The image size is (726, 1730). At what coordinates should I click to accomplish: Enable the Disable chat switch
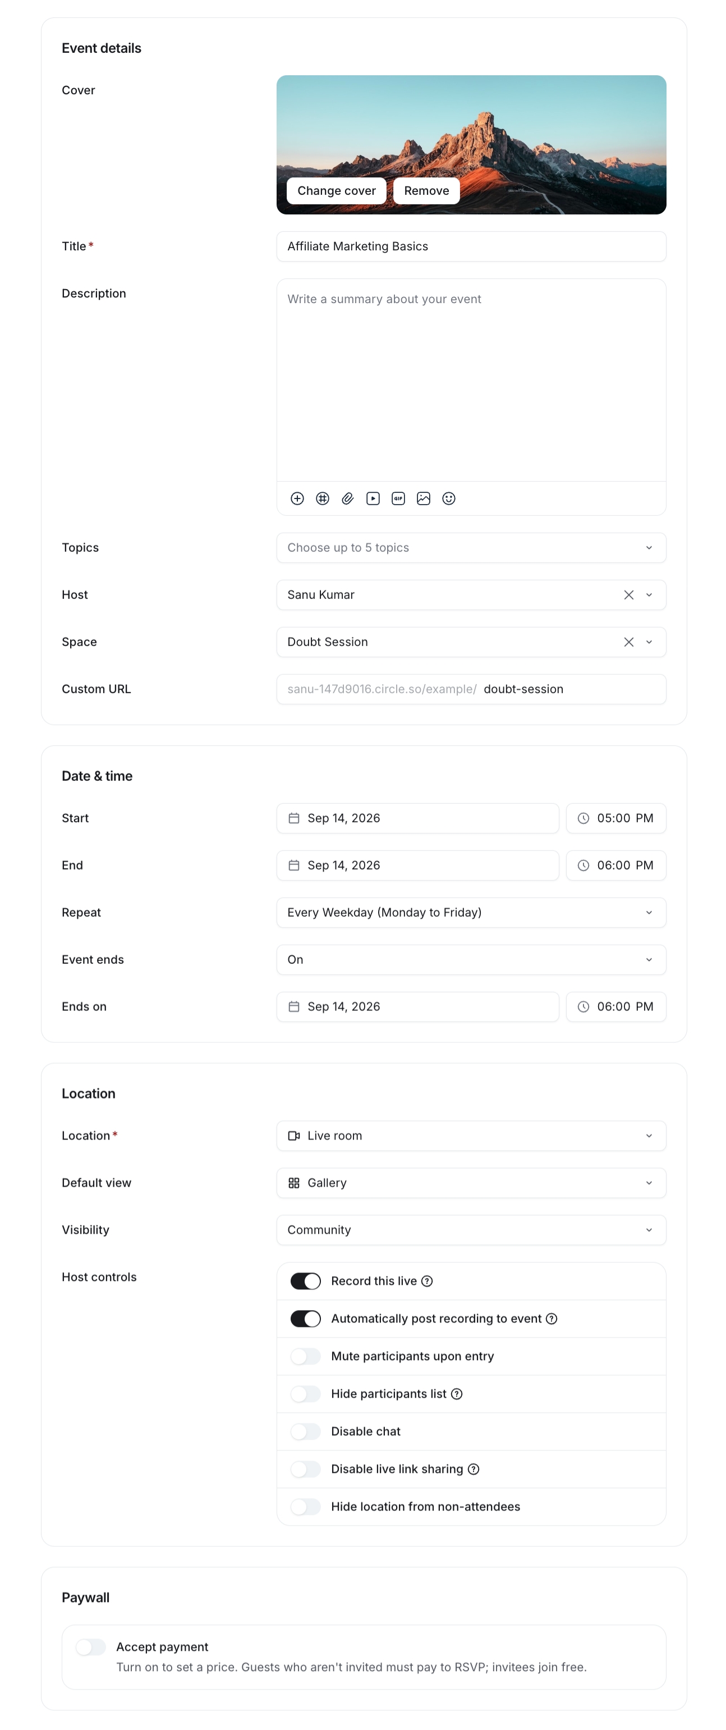point(305,1432)
